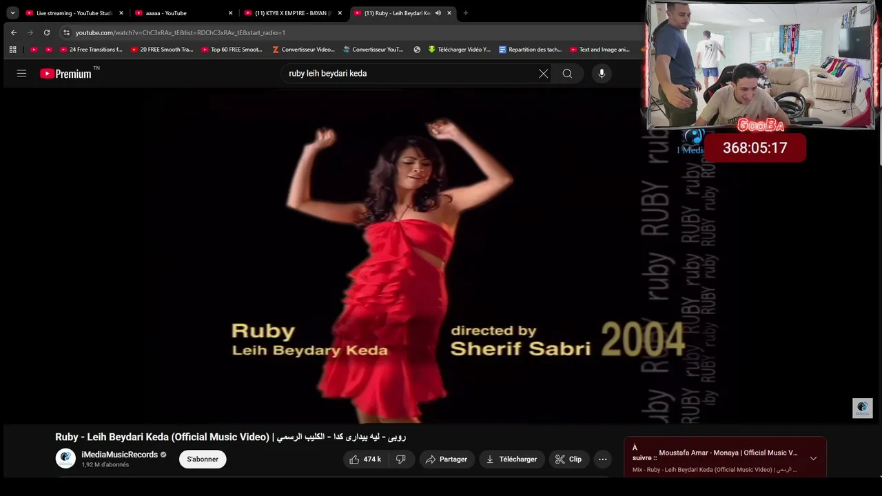The width and height of the screenshot is (882, 496).
Task: Click the iMedia watermark in video corner
Action: [862, 408]
